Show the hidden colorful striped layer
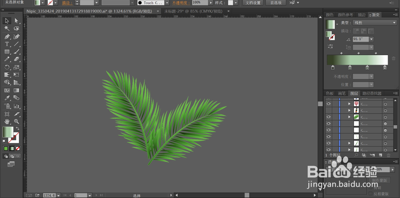Screen dimensions: 400x198 tap(328, 110)
